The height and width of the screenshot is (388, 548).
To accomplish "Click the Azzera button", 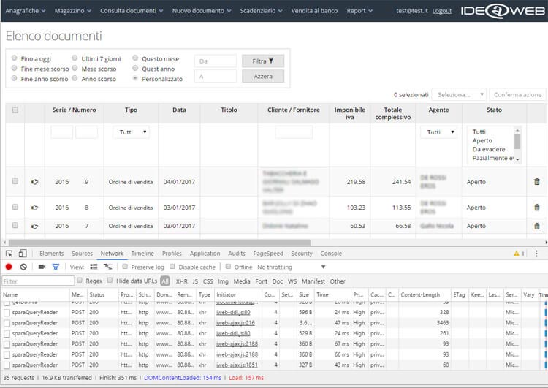I will [x=263, y=76].
